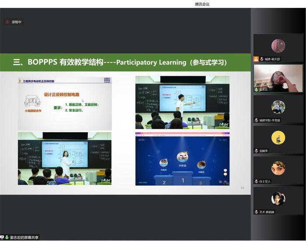Click the green microphone icon on 姜志宏's tile
This screenshot has height=241, width=306.
click(x=256, y=89)
